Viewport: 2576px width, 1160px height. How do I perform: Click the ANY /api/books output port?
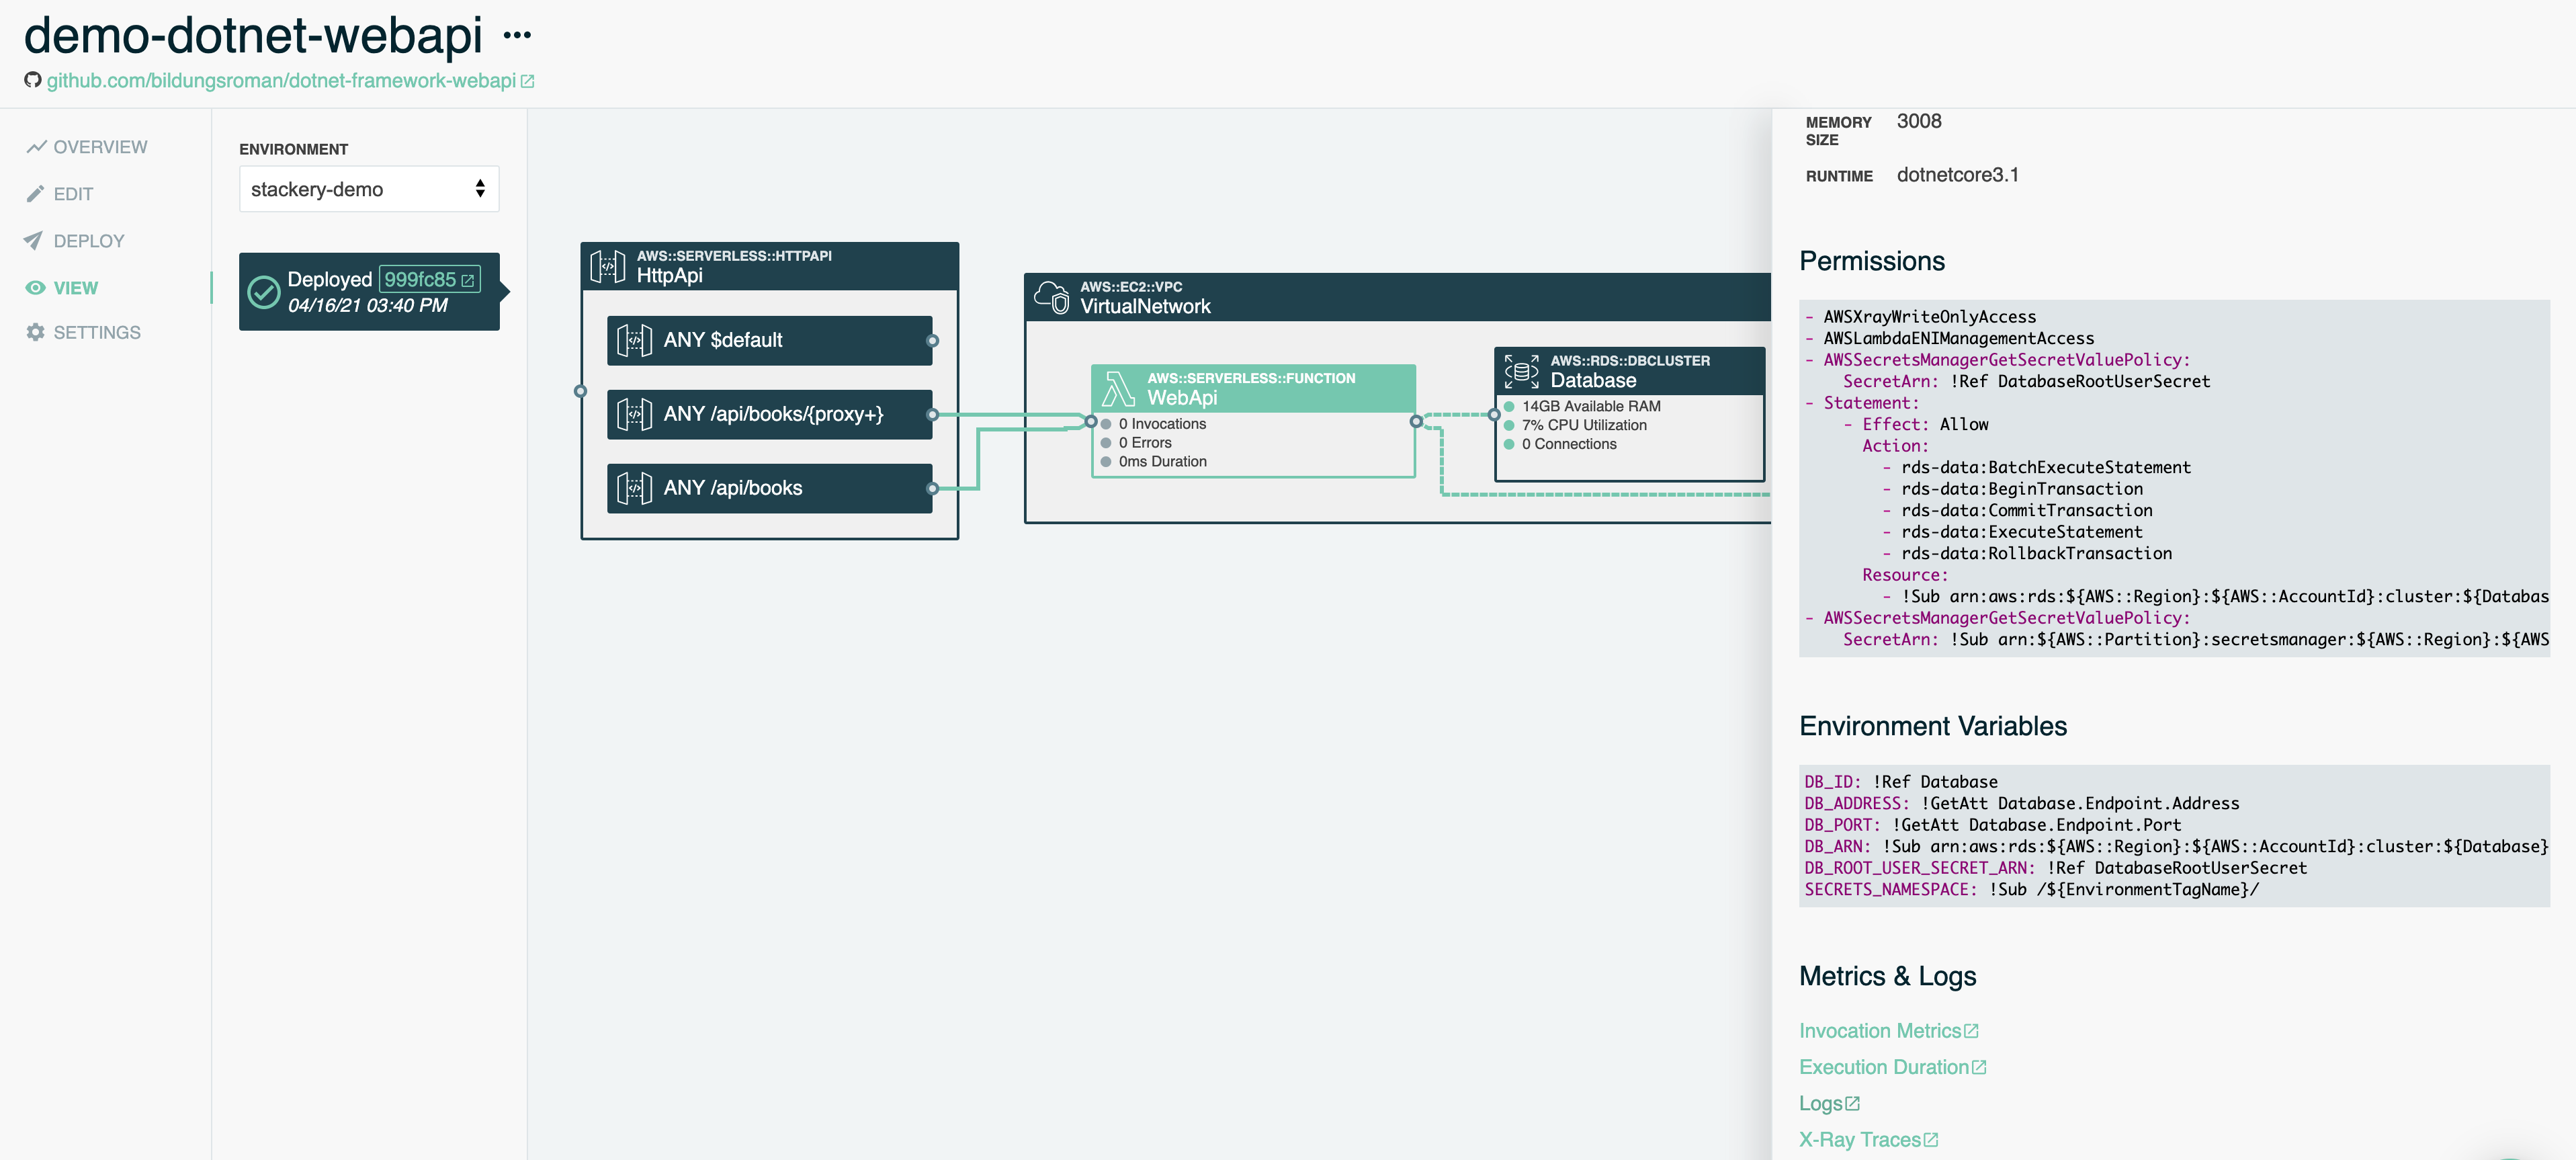(932, 489)
